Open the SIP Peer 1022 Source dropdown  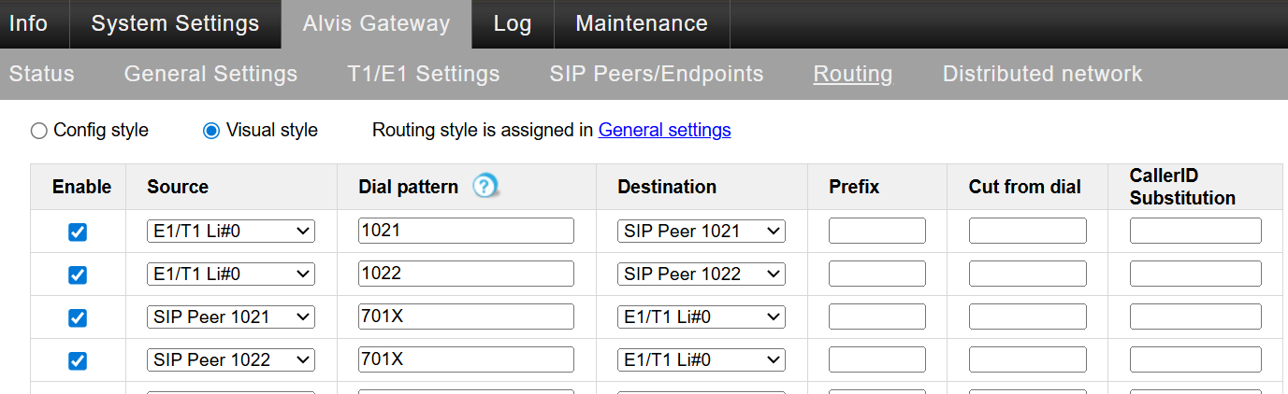(x=231, y=359)
